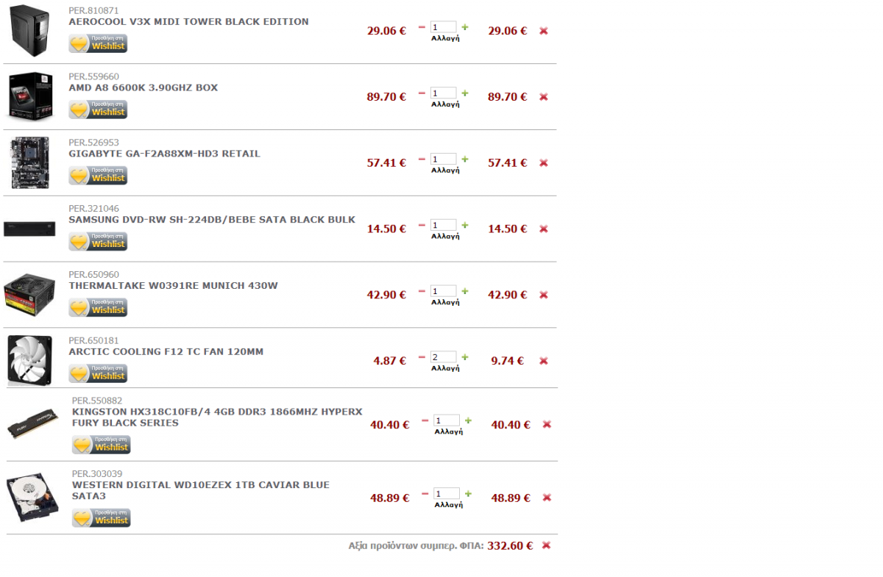Viewport: 883px width, 577px height.
Task: Open KINGSTON HX318C10FB/4 product title link
Action: pos(217,417)
